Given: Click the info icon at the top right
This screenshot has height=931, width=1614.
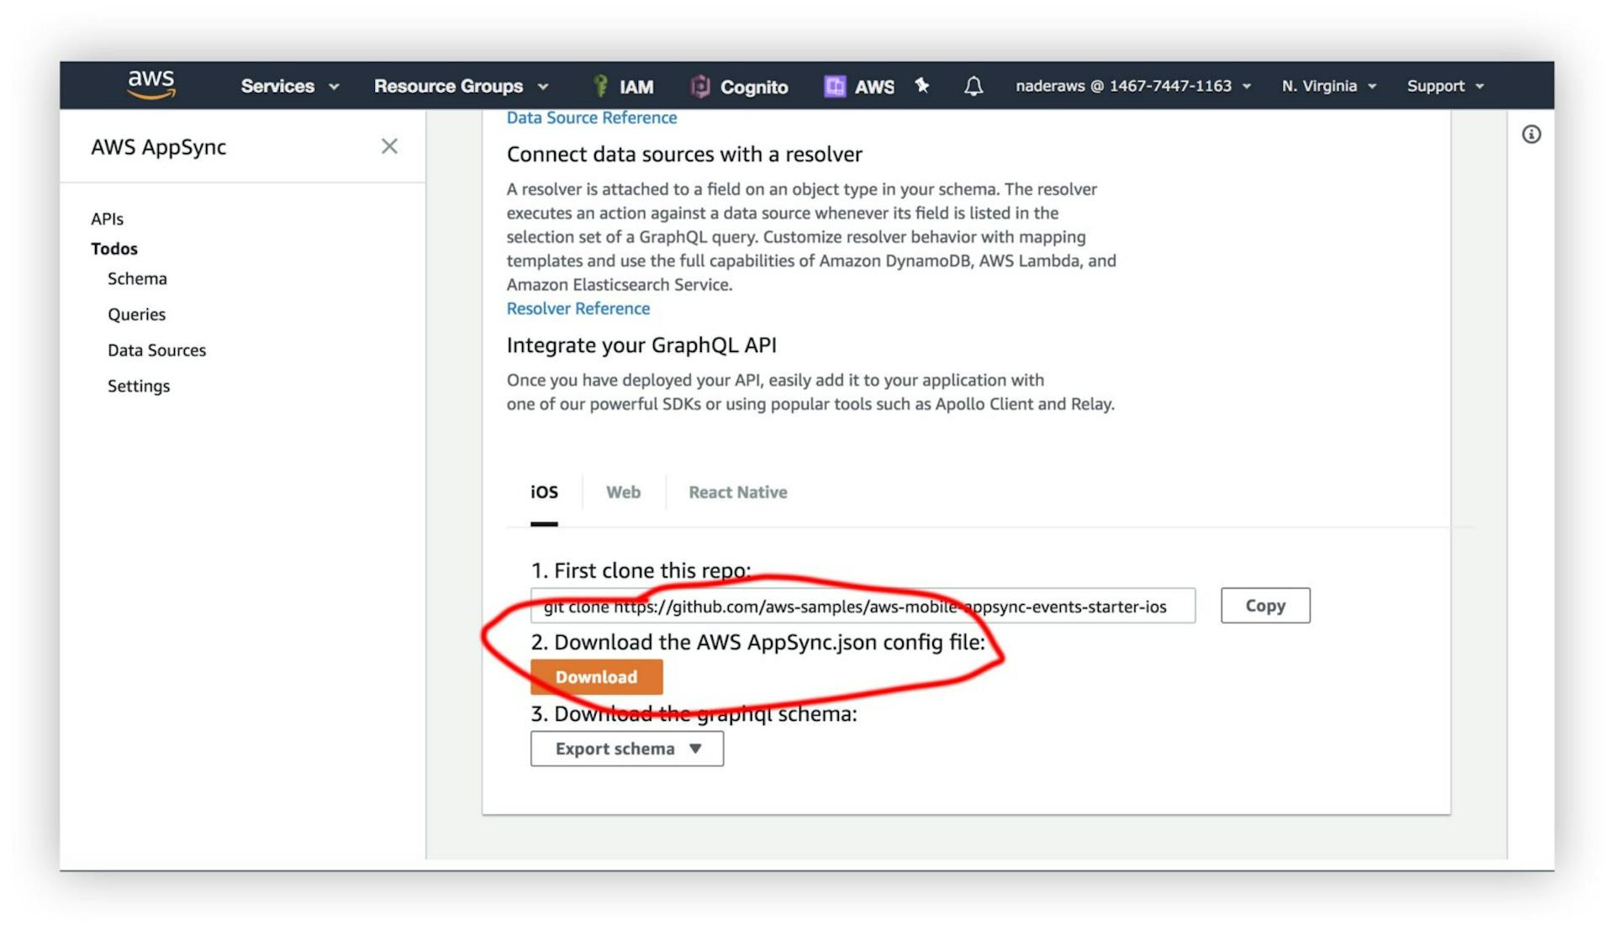Looking at the screenshot, I should pos(1532,134).
